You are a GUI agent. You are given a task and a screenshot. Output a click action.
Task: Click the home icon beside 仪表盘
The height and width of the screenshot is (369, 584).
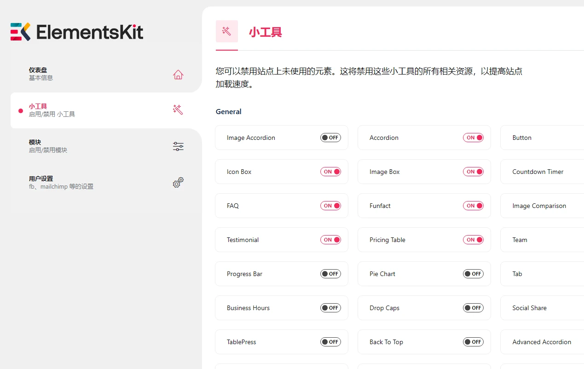[178, 74]
